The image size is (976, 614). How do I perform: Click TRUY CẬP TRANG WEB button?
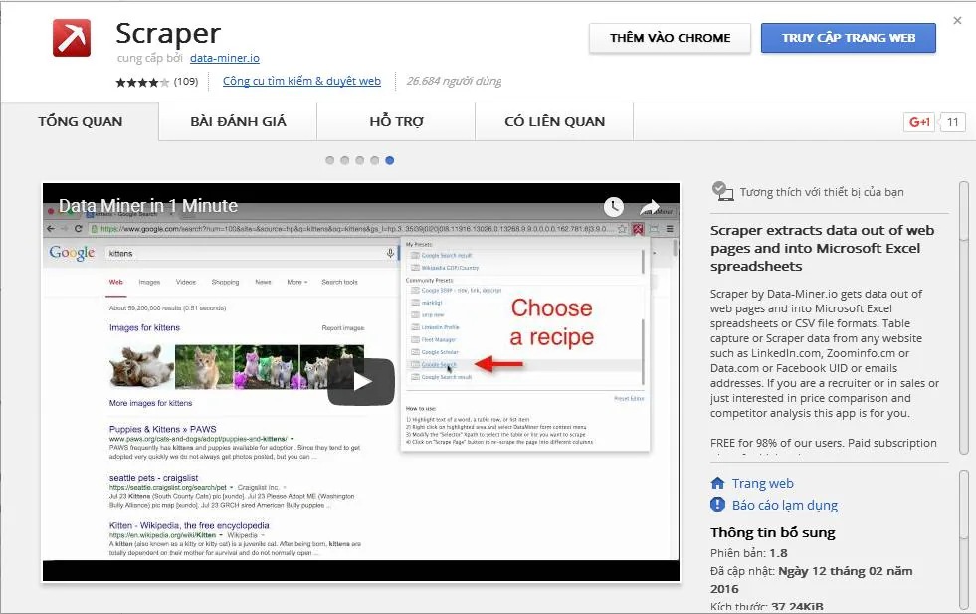[849, 38]
